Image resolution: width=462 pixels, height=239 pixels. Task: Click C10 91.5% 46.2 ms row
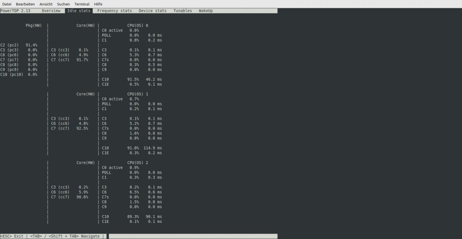coord(132,80)
